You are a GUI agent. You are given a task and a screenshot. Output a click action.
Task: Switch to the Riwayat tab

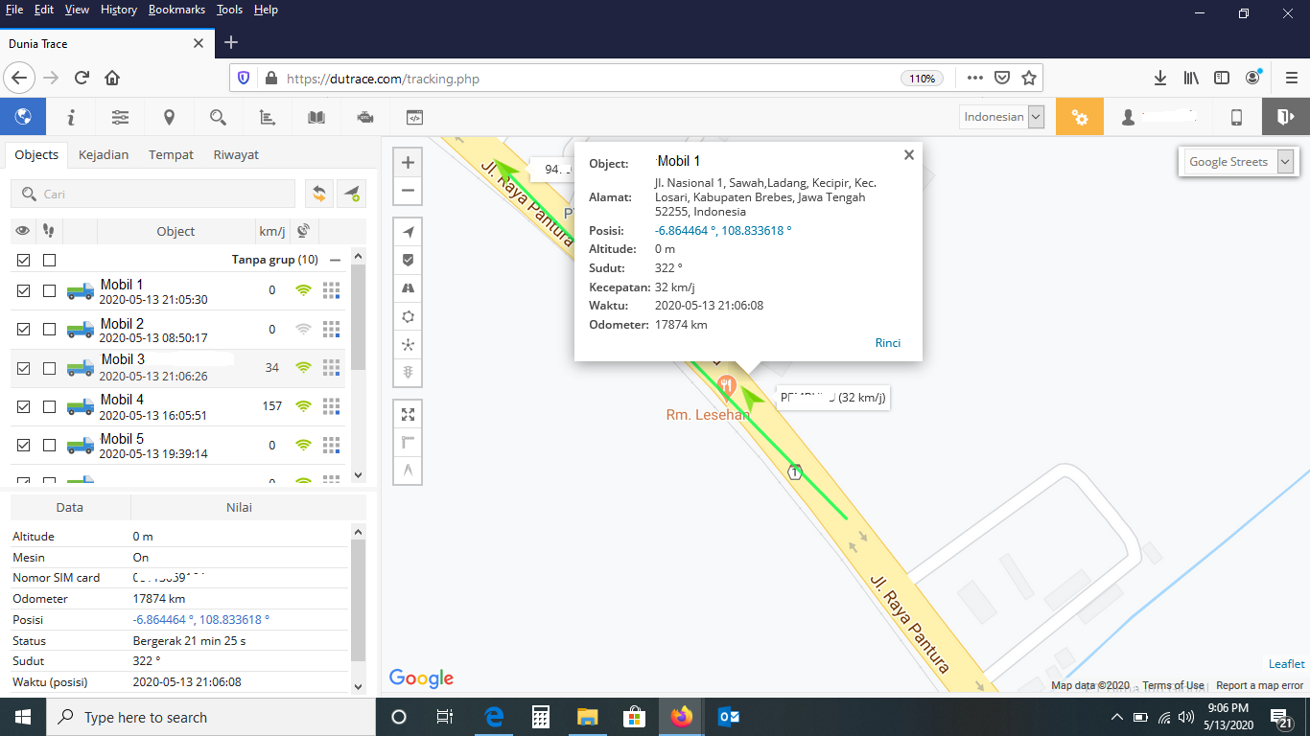[236, 154]
